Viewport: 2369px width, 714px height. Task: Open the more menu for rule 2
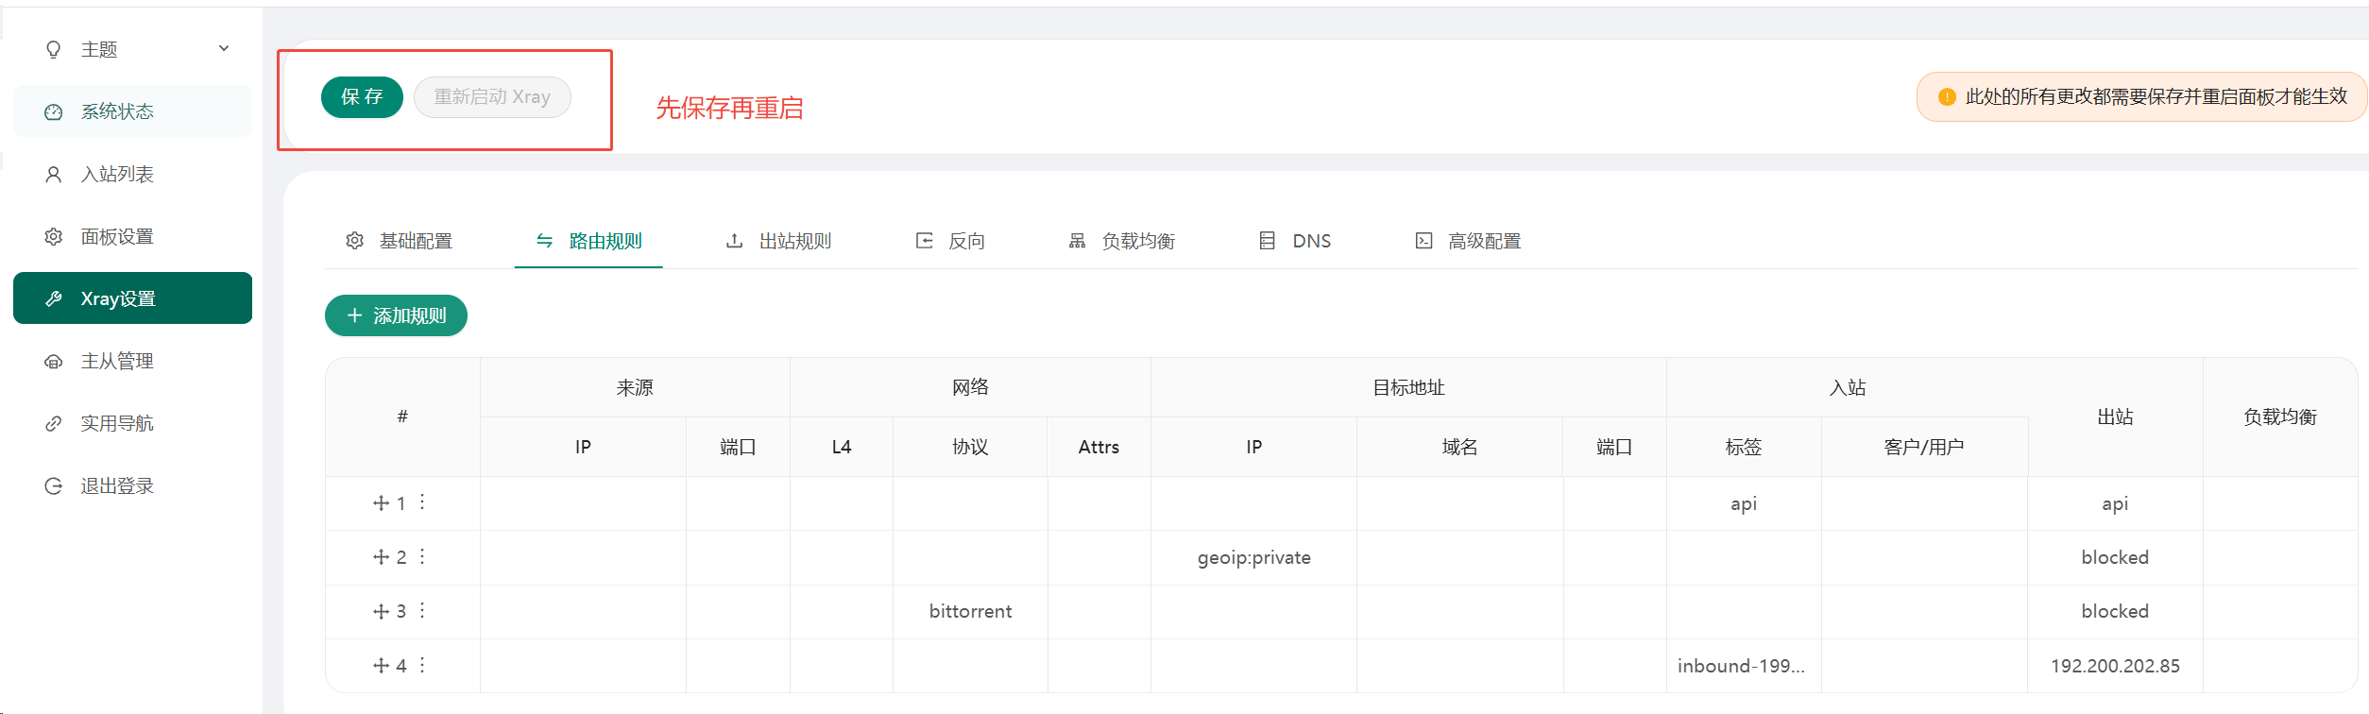coord(422,556)
